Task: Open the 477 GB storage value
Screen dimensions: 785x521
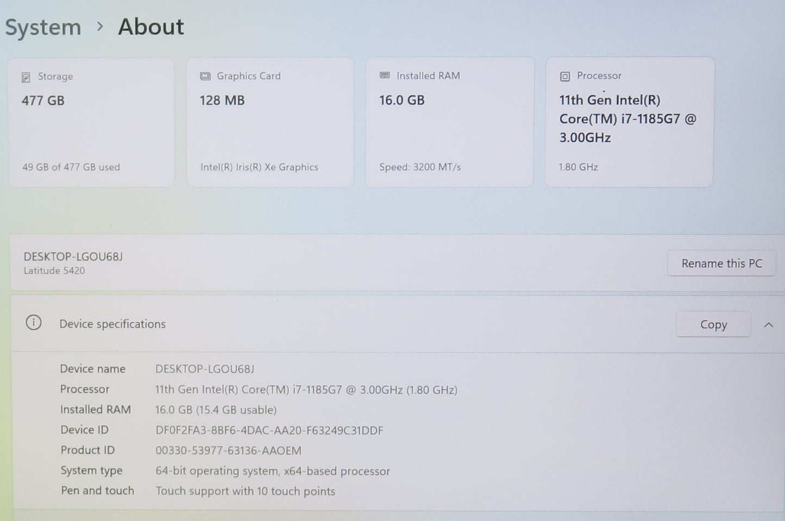Action: (x=43, y=101)
